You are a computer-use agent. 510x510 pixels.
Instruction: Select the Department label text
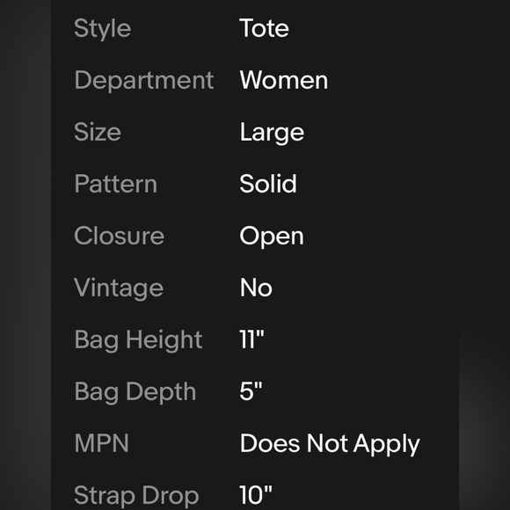[144, 81]
